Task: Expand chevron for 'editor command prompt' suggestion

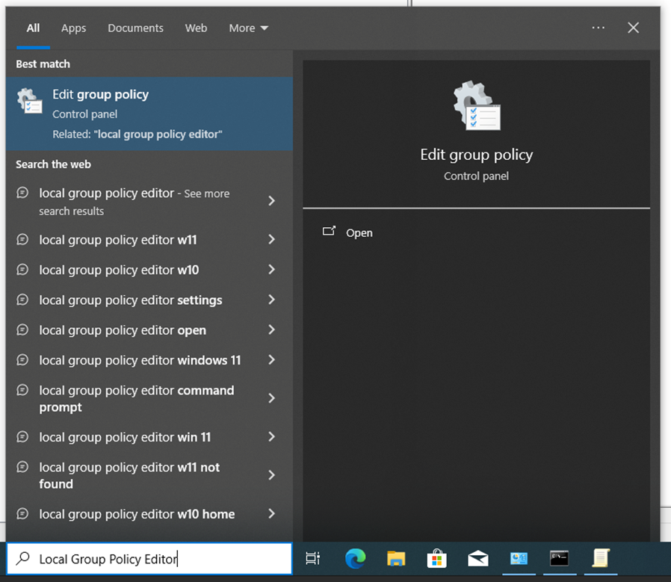Action: pyautogui.click(x=271, y=398)
